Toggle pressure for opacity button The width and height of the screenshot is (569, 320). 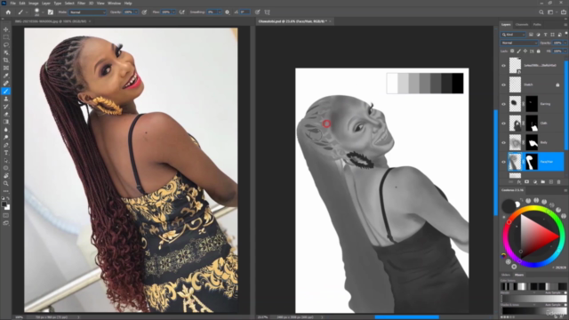pyautogui.click(x=144, y=12)
